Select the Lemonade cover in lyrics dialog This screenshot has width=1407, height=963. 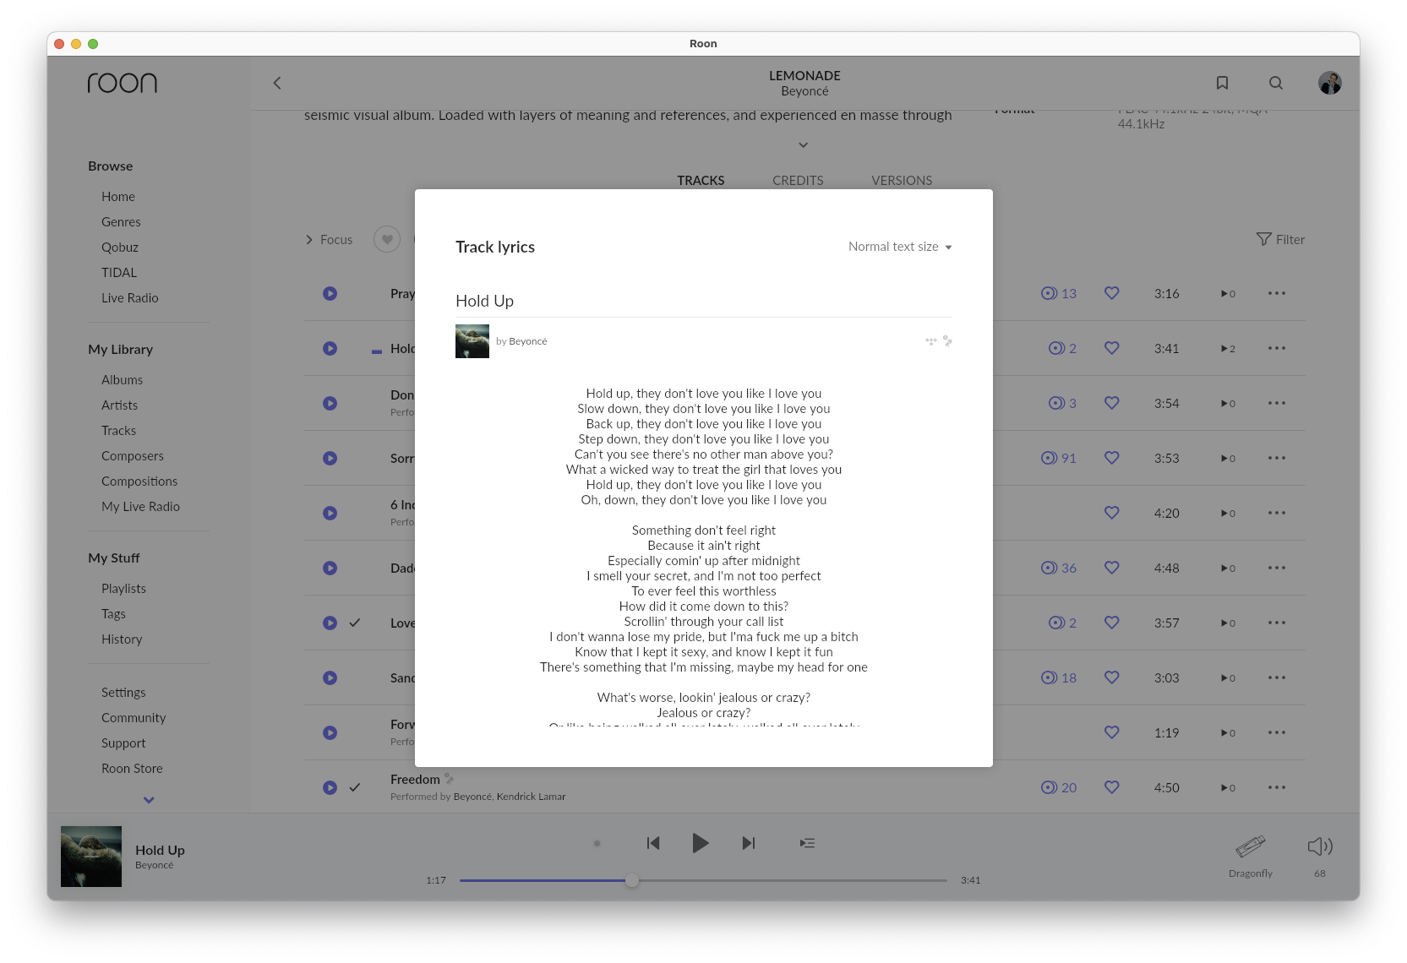(x=472, y=341)
